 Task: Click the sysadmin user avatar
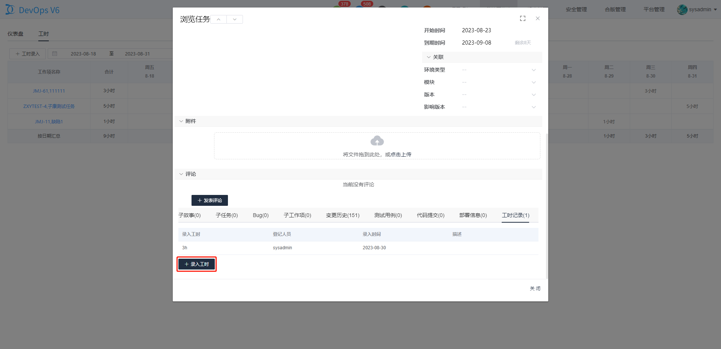682,10
